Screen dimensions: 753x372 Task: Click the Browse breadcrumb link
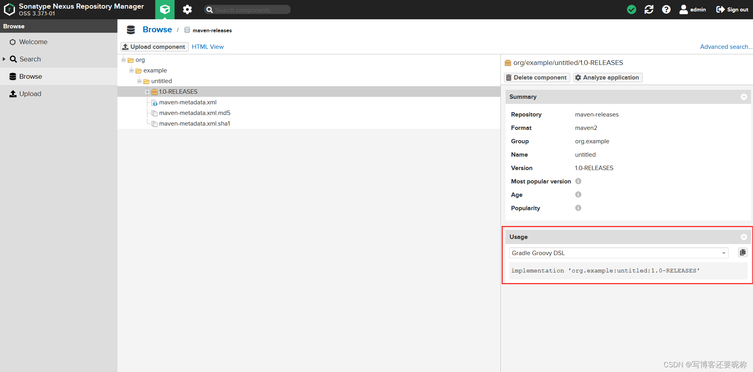157,30
